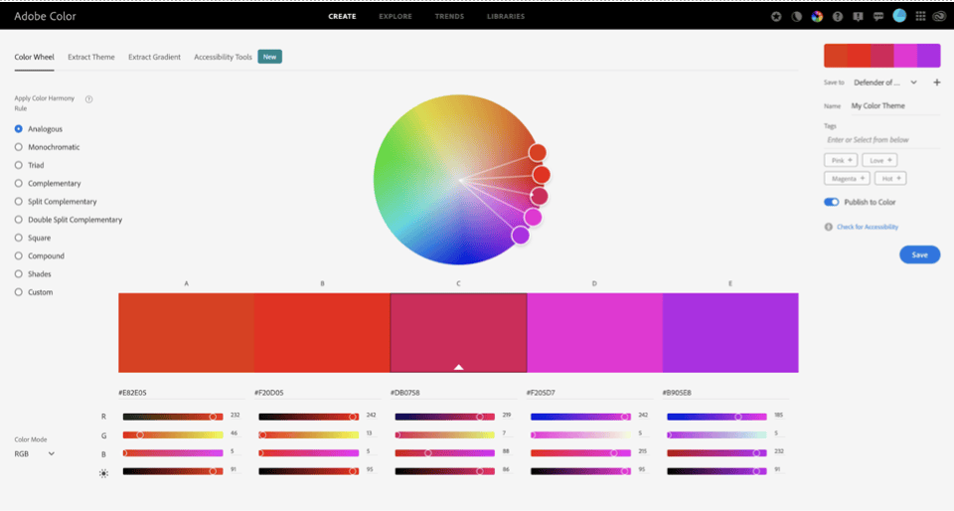
Task: Open the Color Mode RGB dropdown
Action: [x=35, y=453]
